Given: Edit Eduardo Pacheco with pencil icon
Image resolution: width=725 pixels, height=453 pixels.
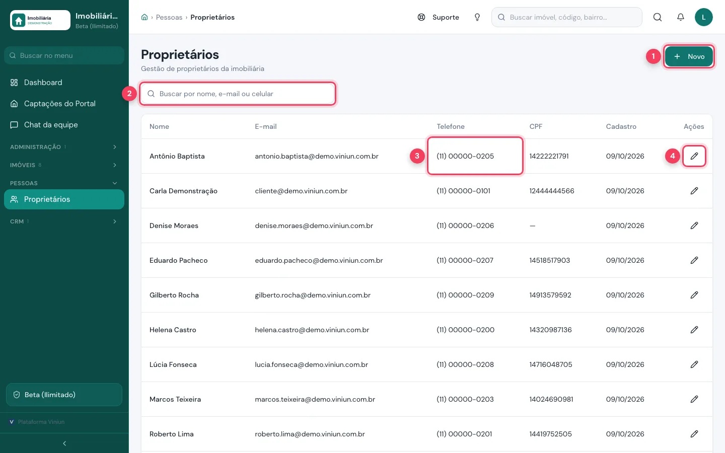Looking at the screenshot, I should point(694,260).
